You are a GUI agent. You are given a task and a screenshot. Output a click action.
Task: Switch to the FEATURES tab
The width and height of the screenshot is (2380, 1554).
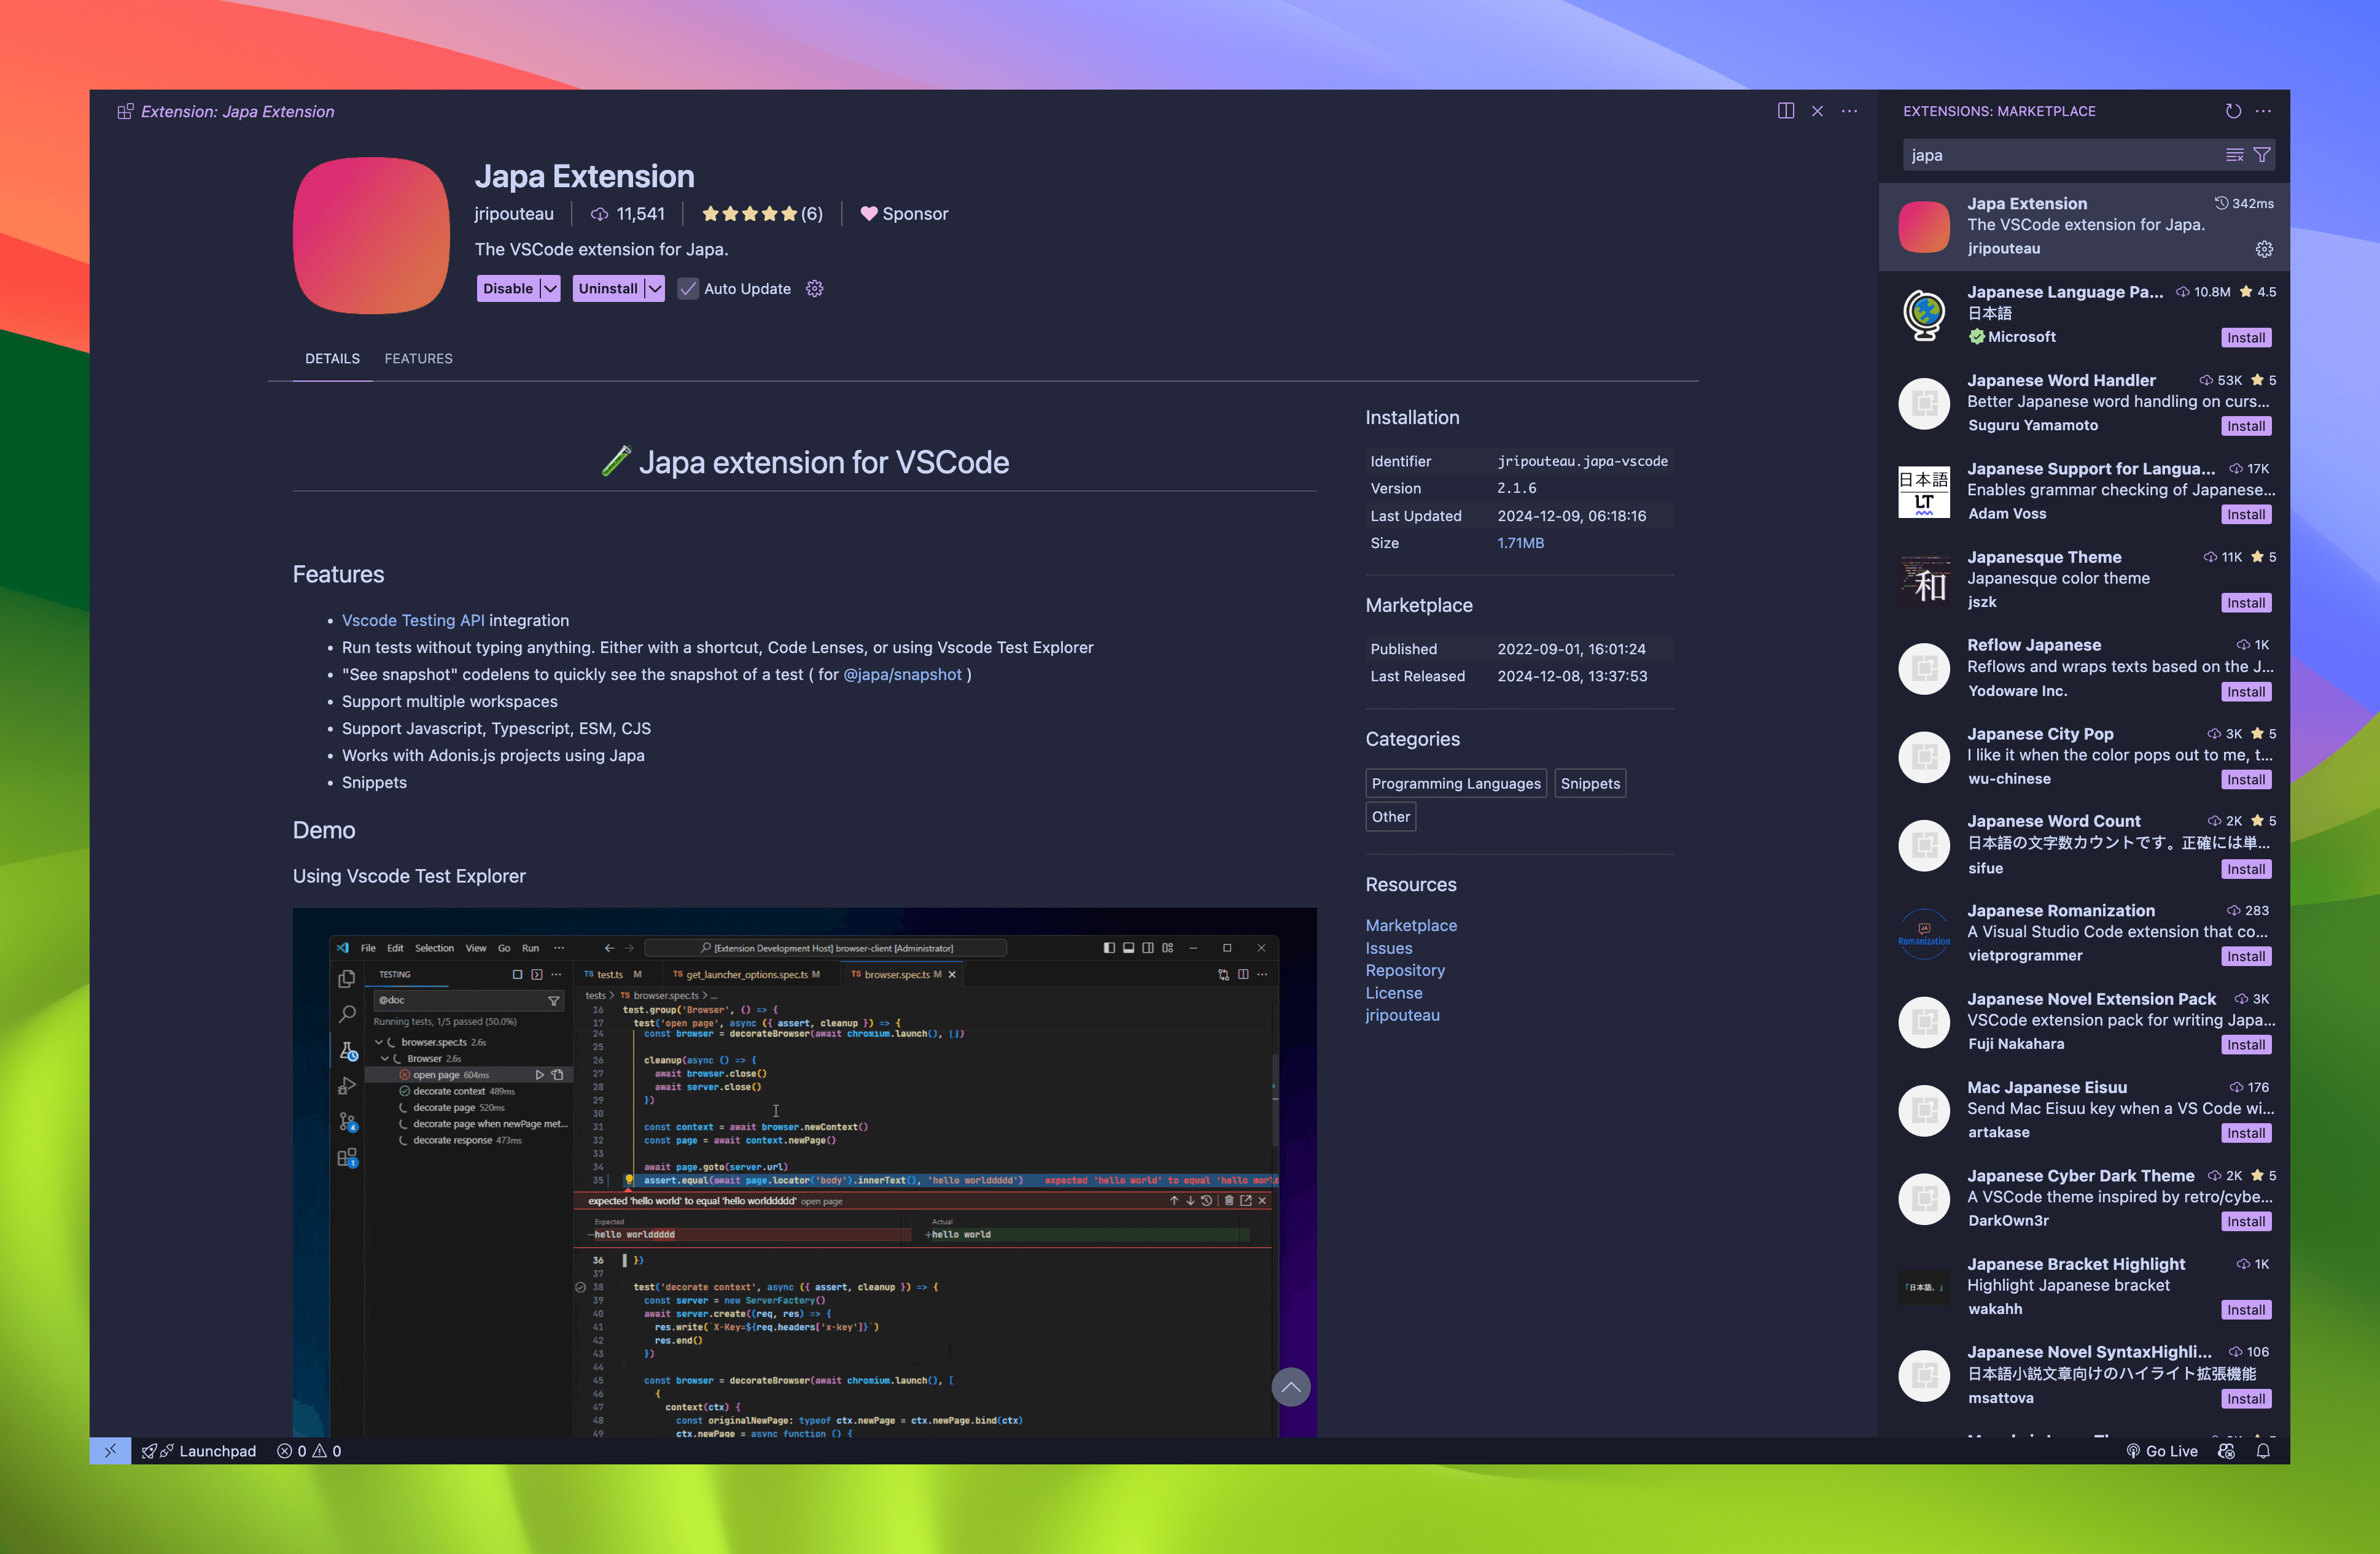pos(418,359)
